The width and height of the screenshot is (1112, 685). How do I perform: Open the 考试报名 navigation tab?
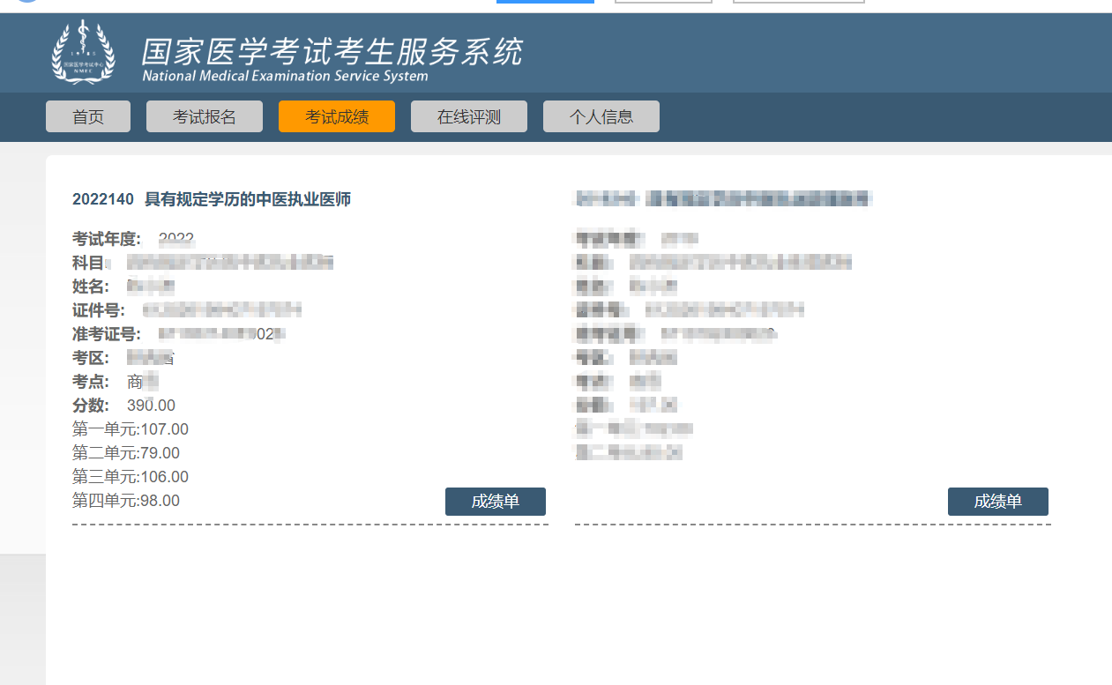[204, 115]
